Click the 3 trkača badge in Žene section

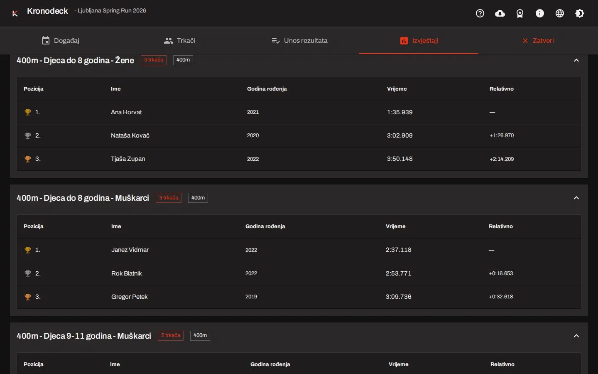(154, 60)
